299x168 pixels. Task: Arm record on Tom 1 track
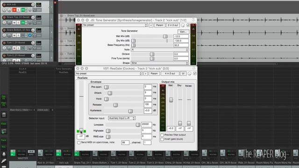pos(4,43)
